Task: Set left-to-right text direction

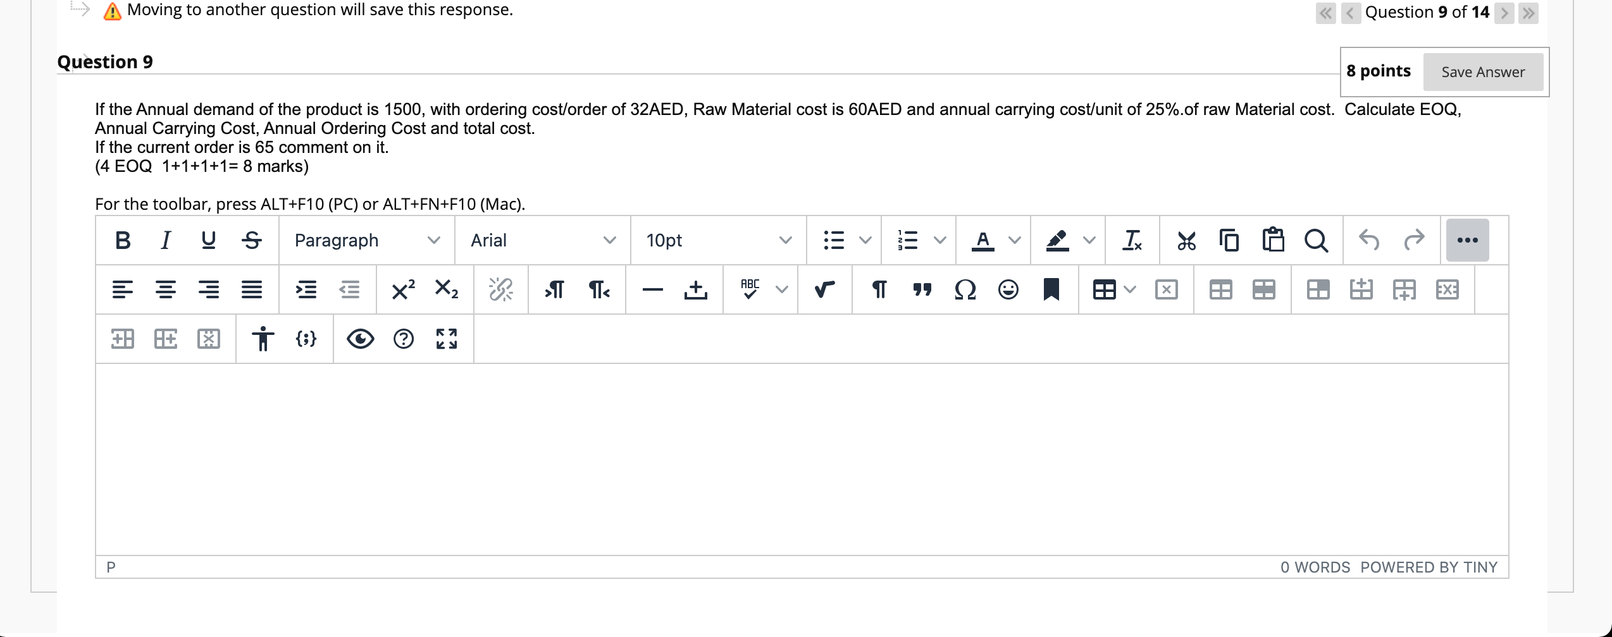Action: point(554,289)
